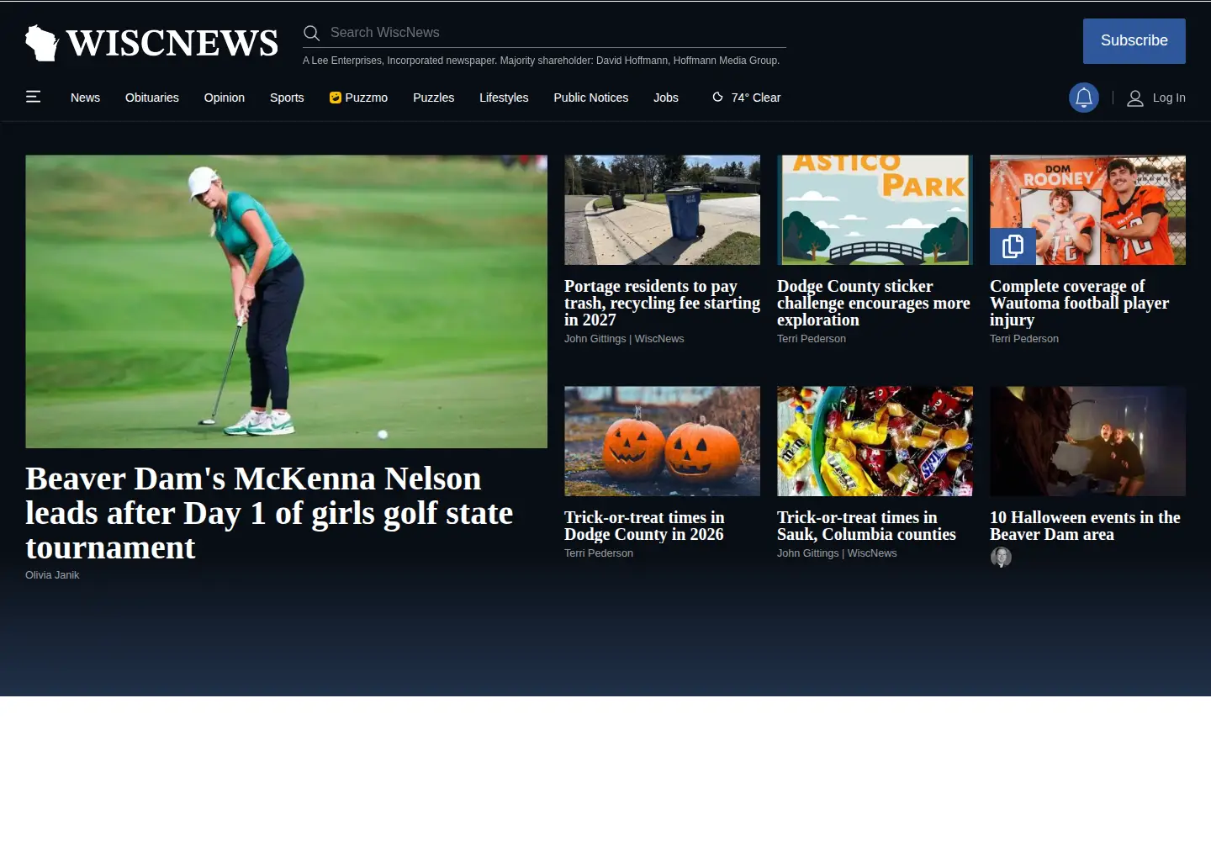1211x841 pixels.
Task: Click the 74° Clear weather text
Action: tap(755, 98)
